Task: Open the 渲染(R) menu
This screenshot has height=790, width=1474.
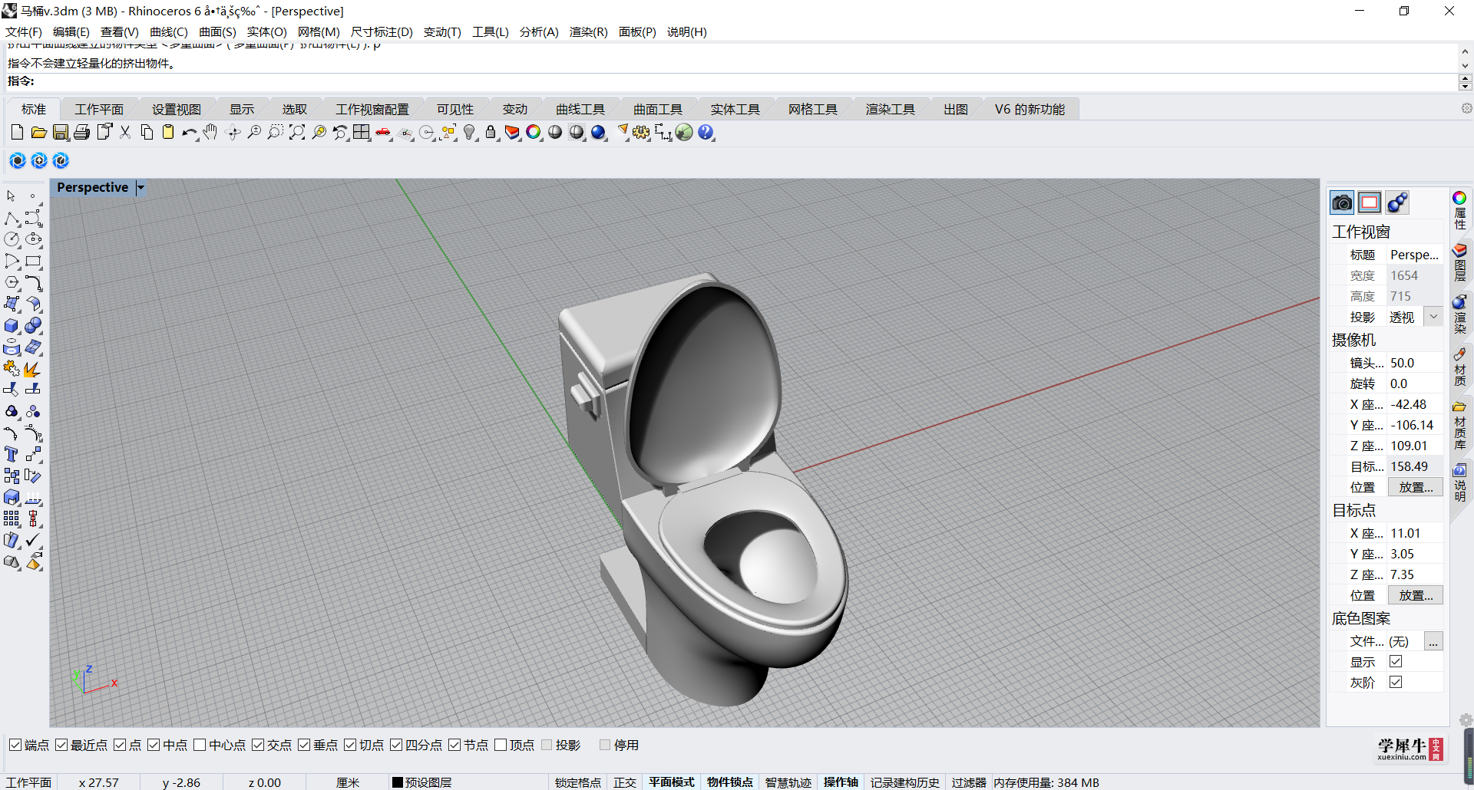Action: coord(589,31)
